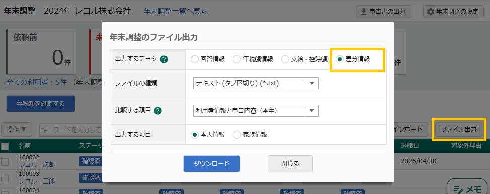Click the 退職日 column header
This screenshot has width=490, height=194.
tap(411, 146)
